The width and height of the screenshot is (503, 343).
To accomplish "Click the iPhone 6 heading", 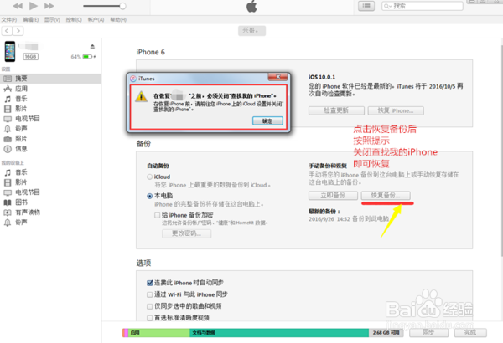I will pos(150,52).
